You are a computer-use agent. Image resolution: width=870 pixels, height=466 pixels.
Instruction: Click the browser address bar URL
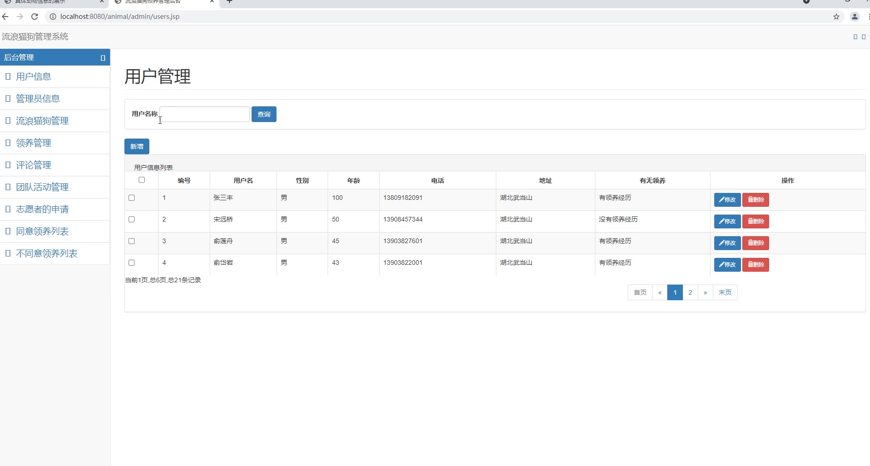pos(120,17)
